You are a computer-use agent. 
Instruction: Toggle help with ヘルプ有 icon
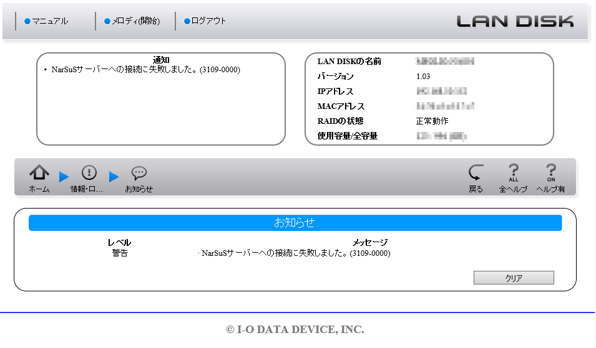(x=551, y=172)
